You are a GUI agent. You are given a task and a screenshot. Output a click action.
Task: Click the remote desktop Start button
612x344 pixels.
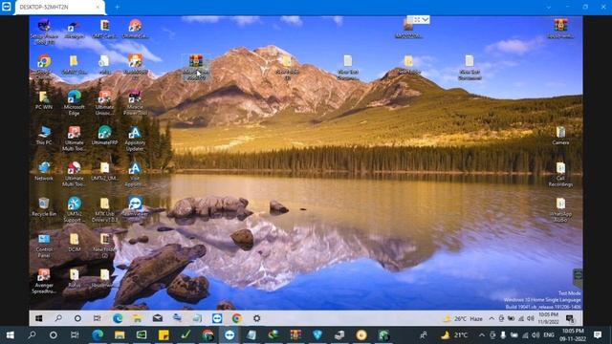38,318
